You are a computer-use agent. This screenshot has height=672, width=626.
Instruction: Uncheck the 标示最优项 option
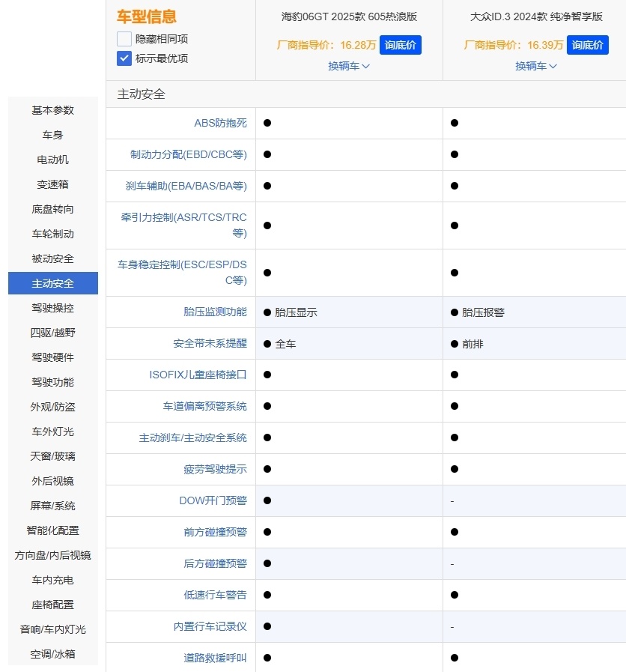[124, 58]
